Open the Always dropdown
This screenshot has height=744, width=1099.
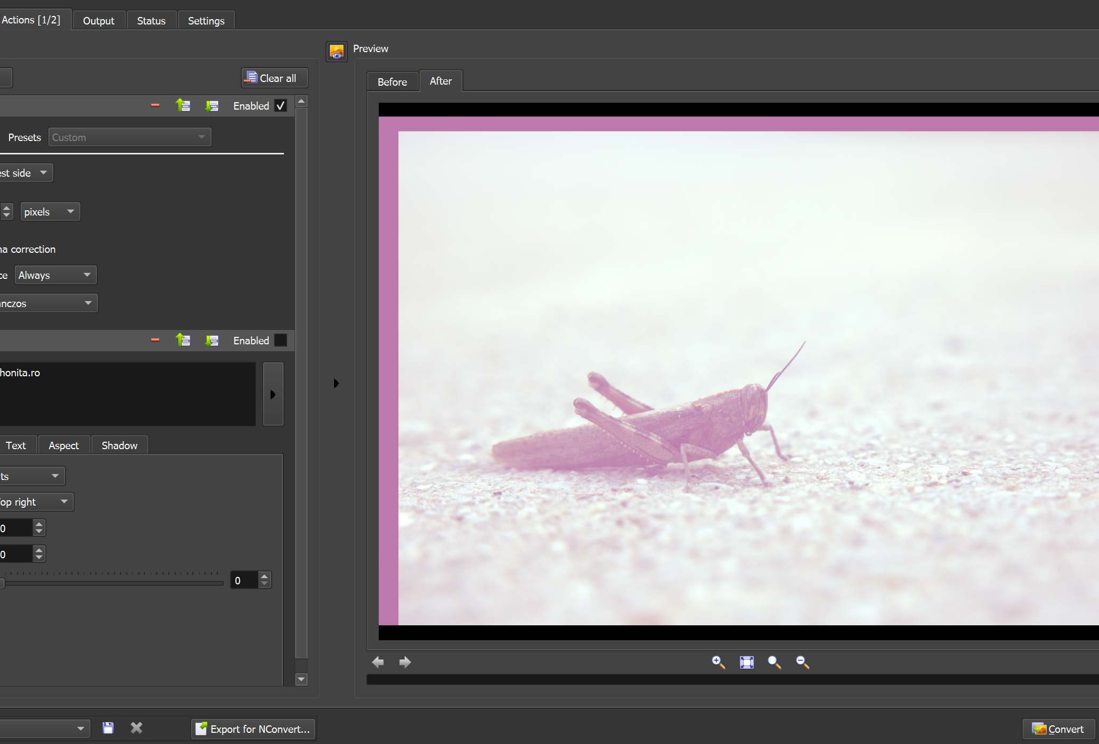[55, 275]
